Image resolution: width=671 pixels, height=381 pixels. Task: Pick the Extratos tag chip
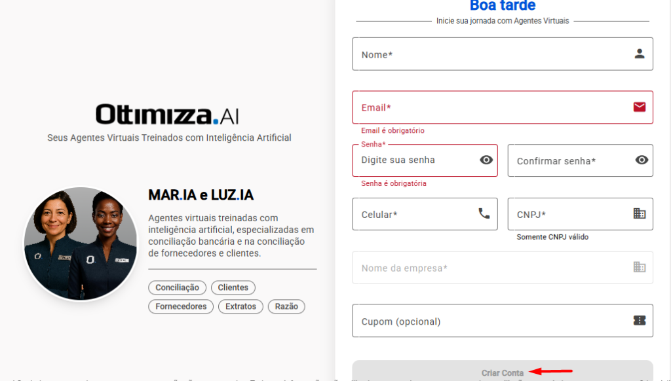point(240,306)
